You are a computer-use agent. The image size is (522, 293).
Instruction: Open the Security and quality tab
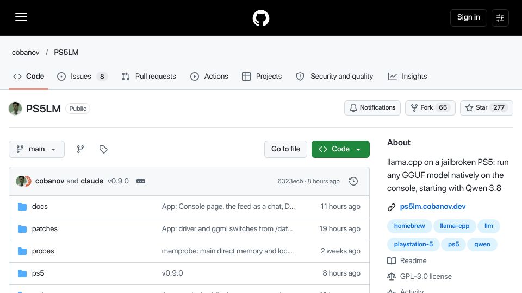[334, 77]
